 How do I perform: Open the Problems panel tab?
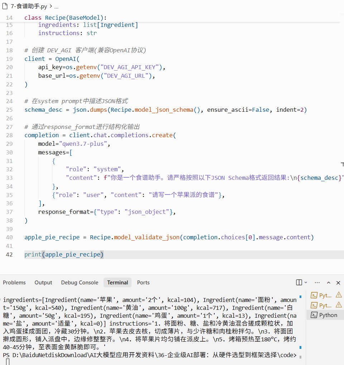tap(14, 282)
